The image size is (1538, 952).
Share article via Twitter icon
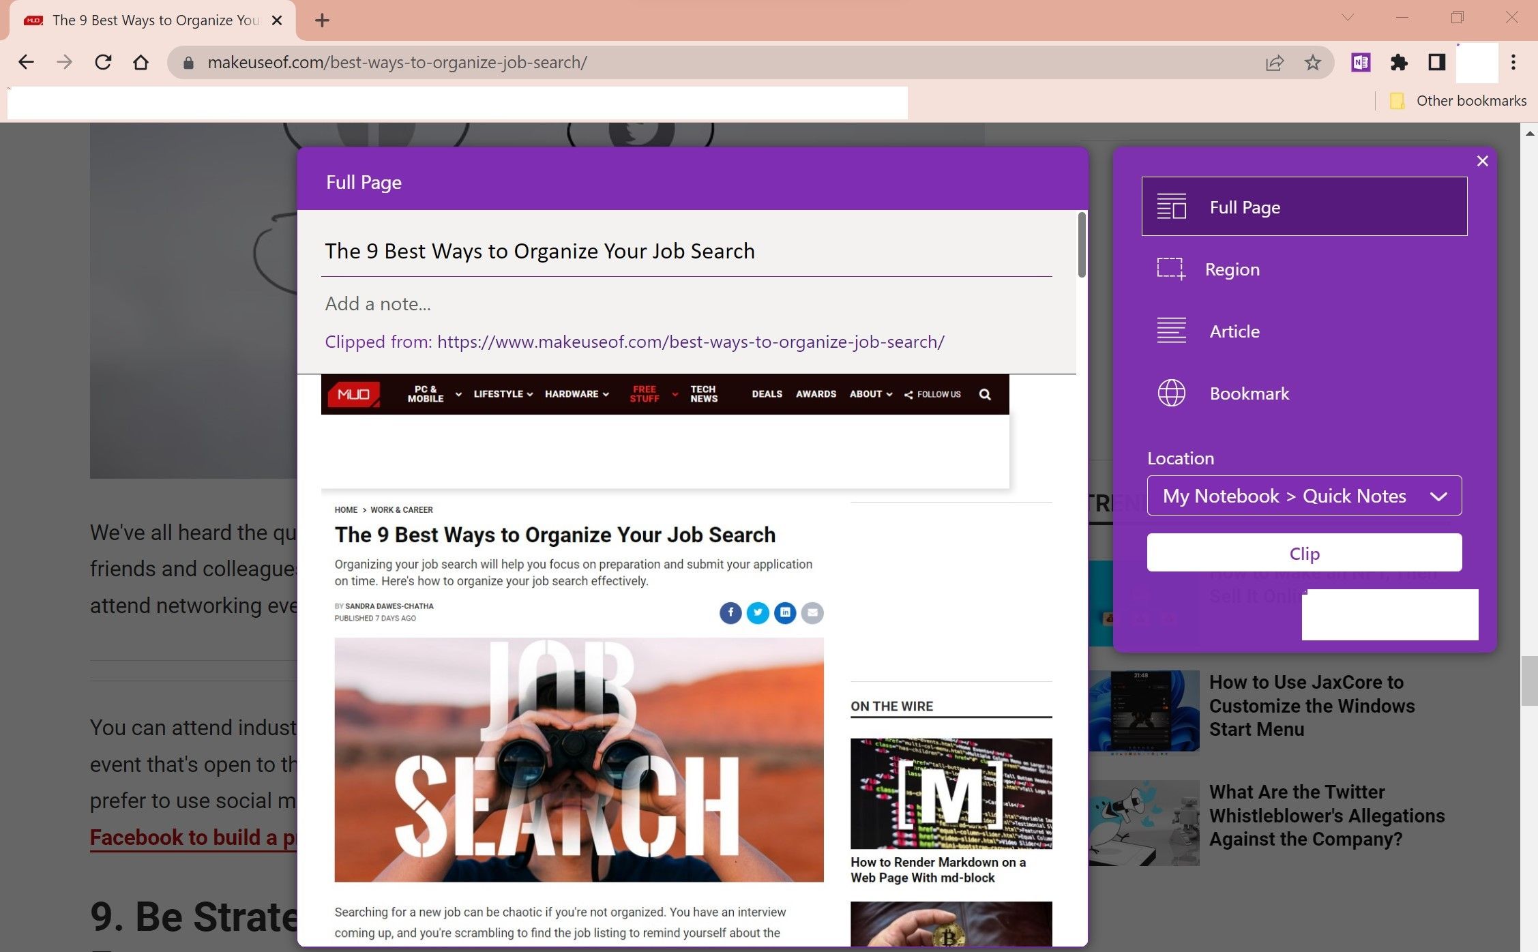(758, 613)
